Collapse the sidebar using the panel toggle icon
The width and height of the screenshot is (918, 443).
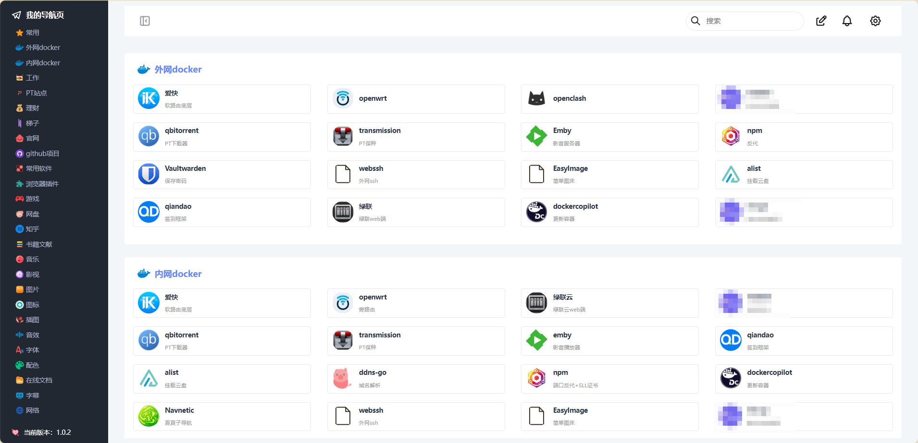point(145,21)
